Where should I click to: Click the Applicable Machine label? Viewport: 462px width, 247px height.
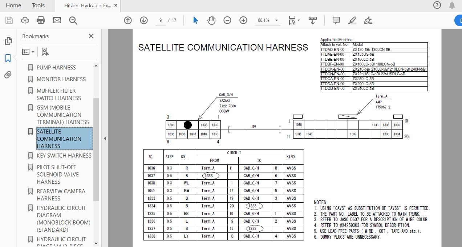336,40
